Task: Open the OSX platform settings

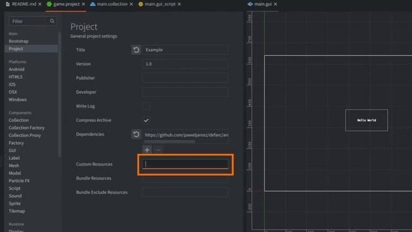Action: 13,92
